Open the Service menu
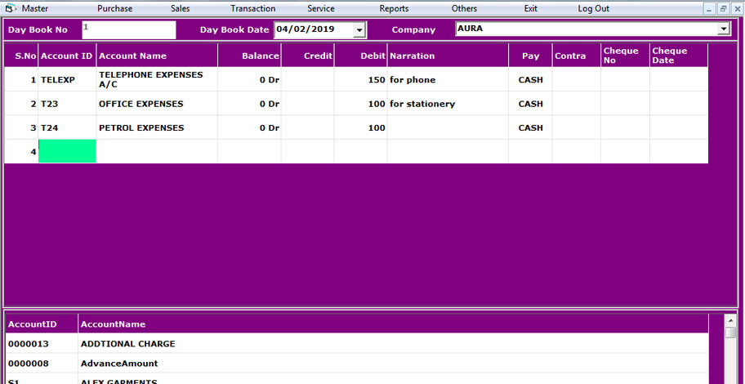745x384 pixels. 321,8
